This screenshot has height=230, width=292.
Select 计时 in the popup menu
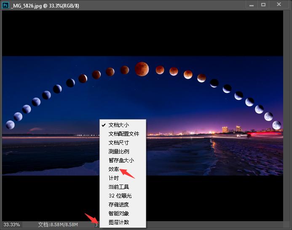tap(113, 178)
